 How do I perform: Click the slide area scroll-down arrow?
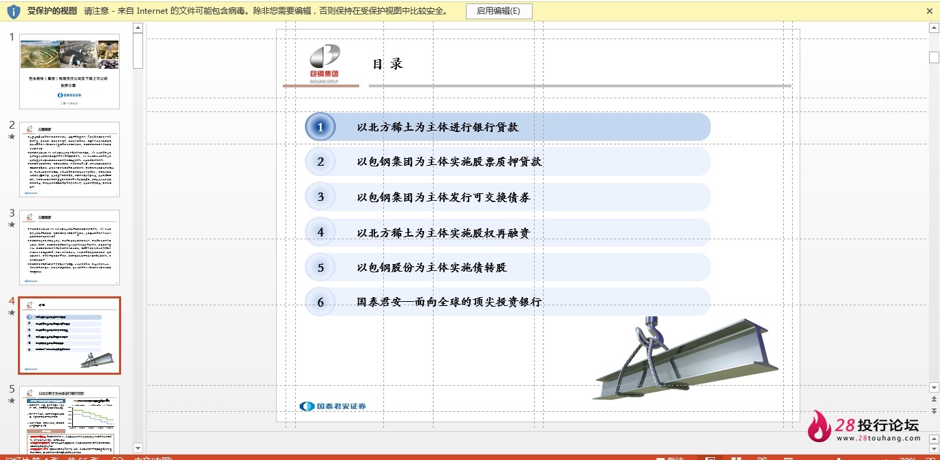coord(934,387)
